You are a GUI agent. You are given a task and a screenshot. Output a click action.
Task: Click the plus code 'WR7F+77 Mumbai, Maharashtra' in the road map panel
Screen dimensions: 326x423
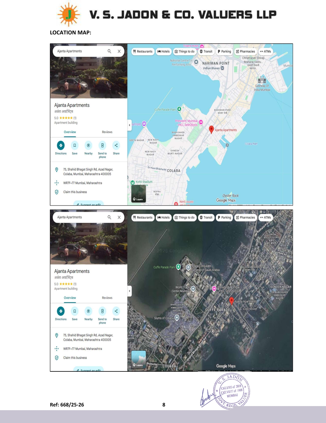tap(83, 183)
